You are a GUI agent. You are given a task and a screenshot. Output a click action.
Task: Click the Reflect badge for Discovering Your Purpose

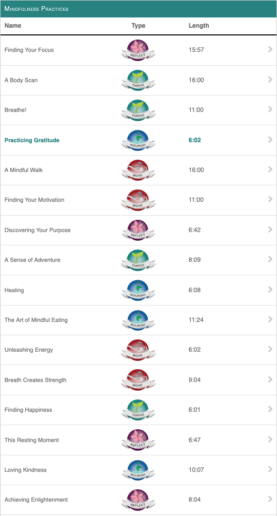138,230
